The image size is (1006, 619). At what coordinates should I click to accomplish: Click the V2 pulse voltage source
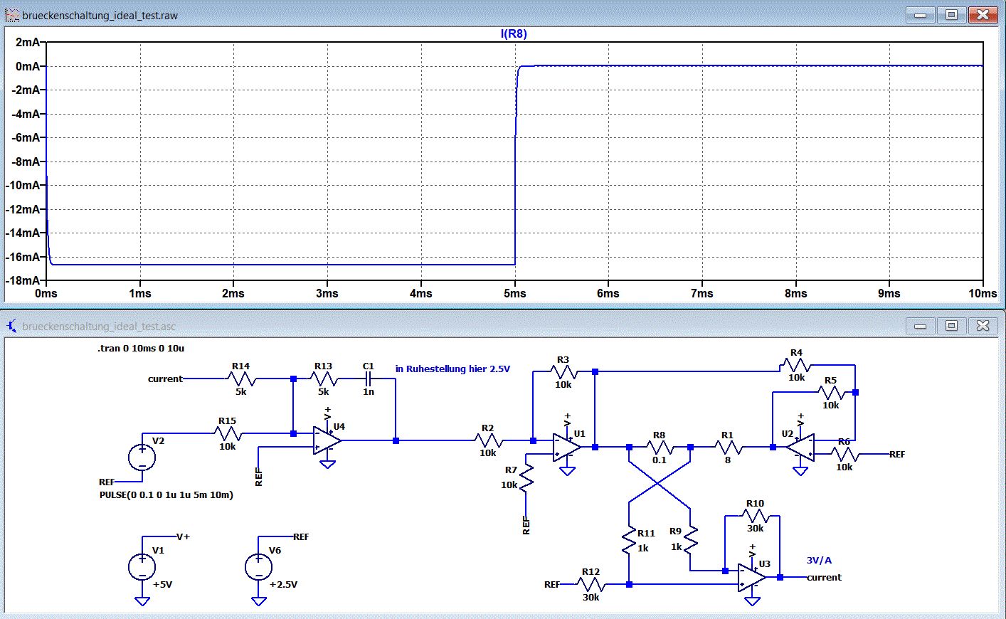point(142,457)
